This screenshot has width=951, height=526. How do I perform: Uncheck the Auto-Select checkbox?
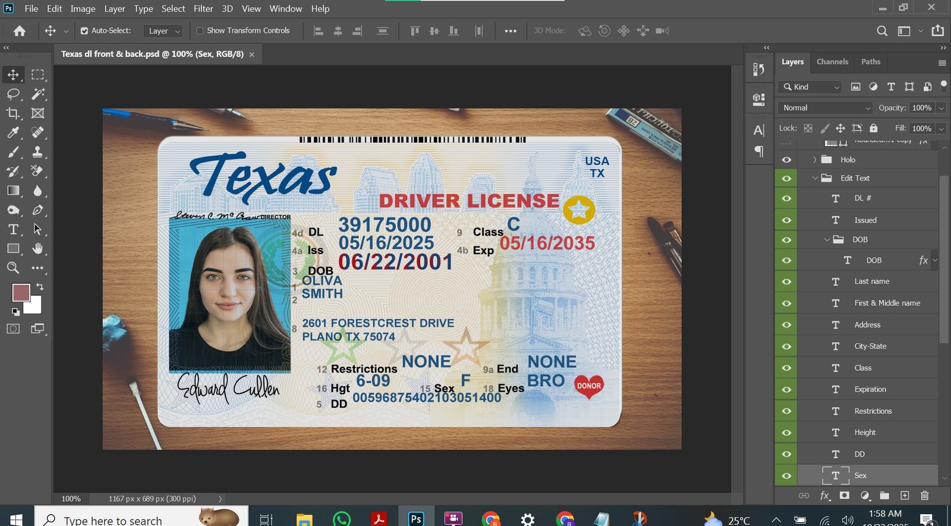coord(84,31)
